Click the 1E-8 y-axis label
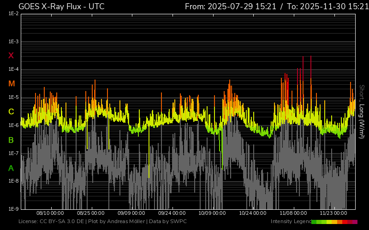The image size is (369, 230). coord(13,181)
